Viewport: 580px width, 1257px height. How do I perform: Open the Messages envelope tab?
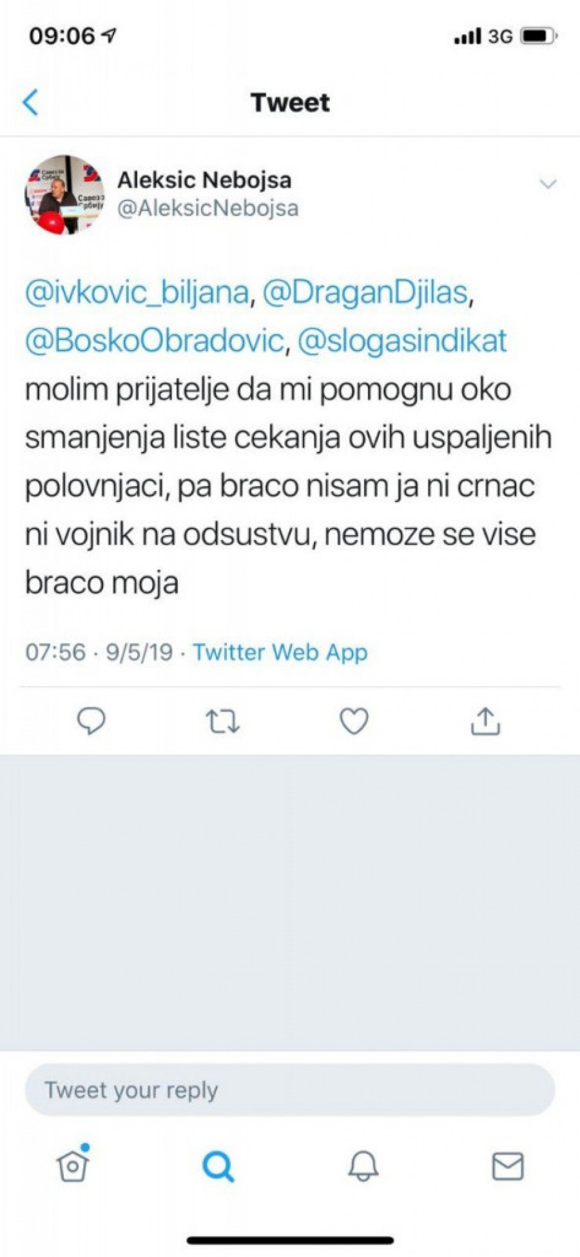pyautogui.click(x=508, y=1166)
